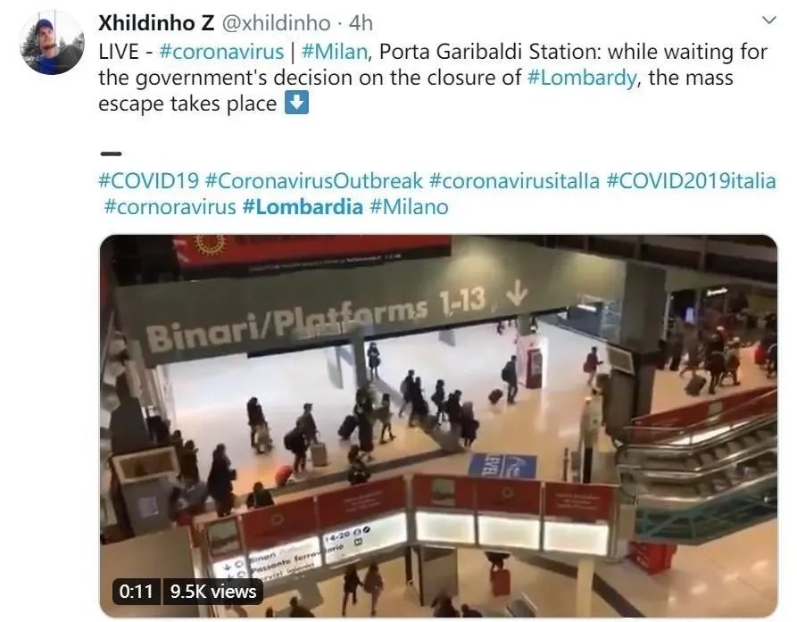Open the #Milano hashtag
The width and height of the screenshot is (797, 622).
(x=409, y=207)
